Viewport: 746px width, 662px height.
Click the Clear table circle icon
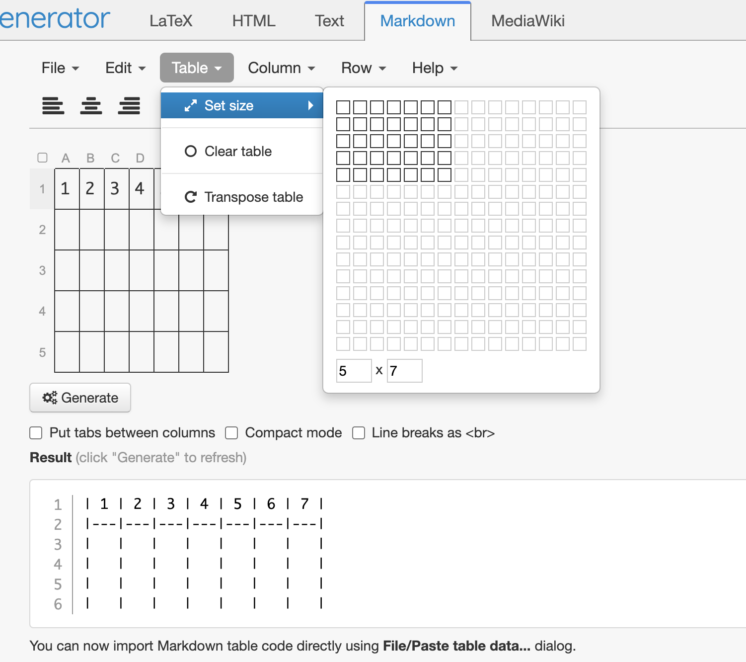click(x=191, y=151)
